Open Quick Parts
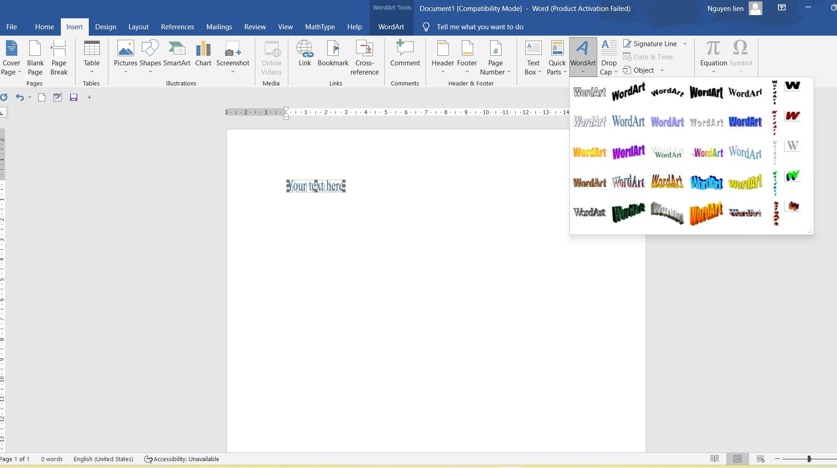 tap(557, 58)
